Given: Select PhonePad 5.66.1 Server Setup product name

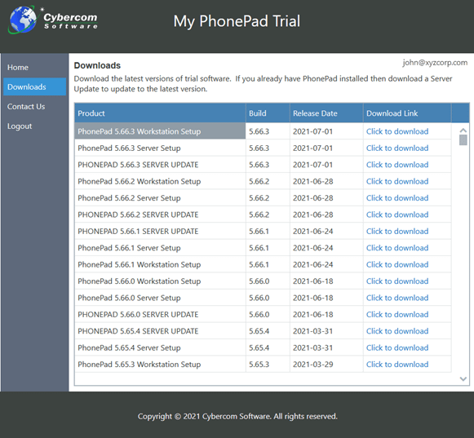Looking at the screenshot, I should pyautogui.click(x=129, y=248).
